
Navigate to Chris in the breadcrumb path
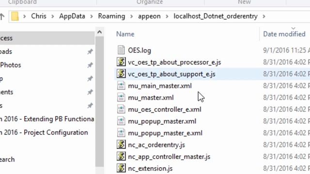(39, 16)
